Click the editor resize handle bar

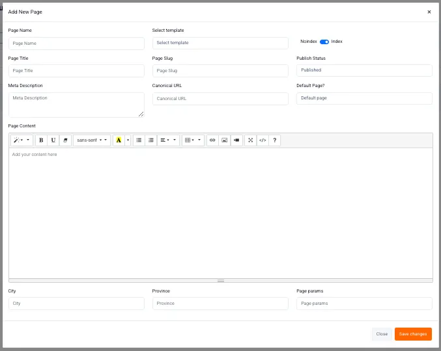coord(221,281)
